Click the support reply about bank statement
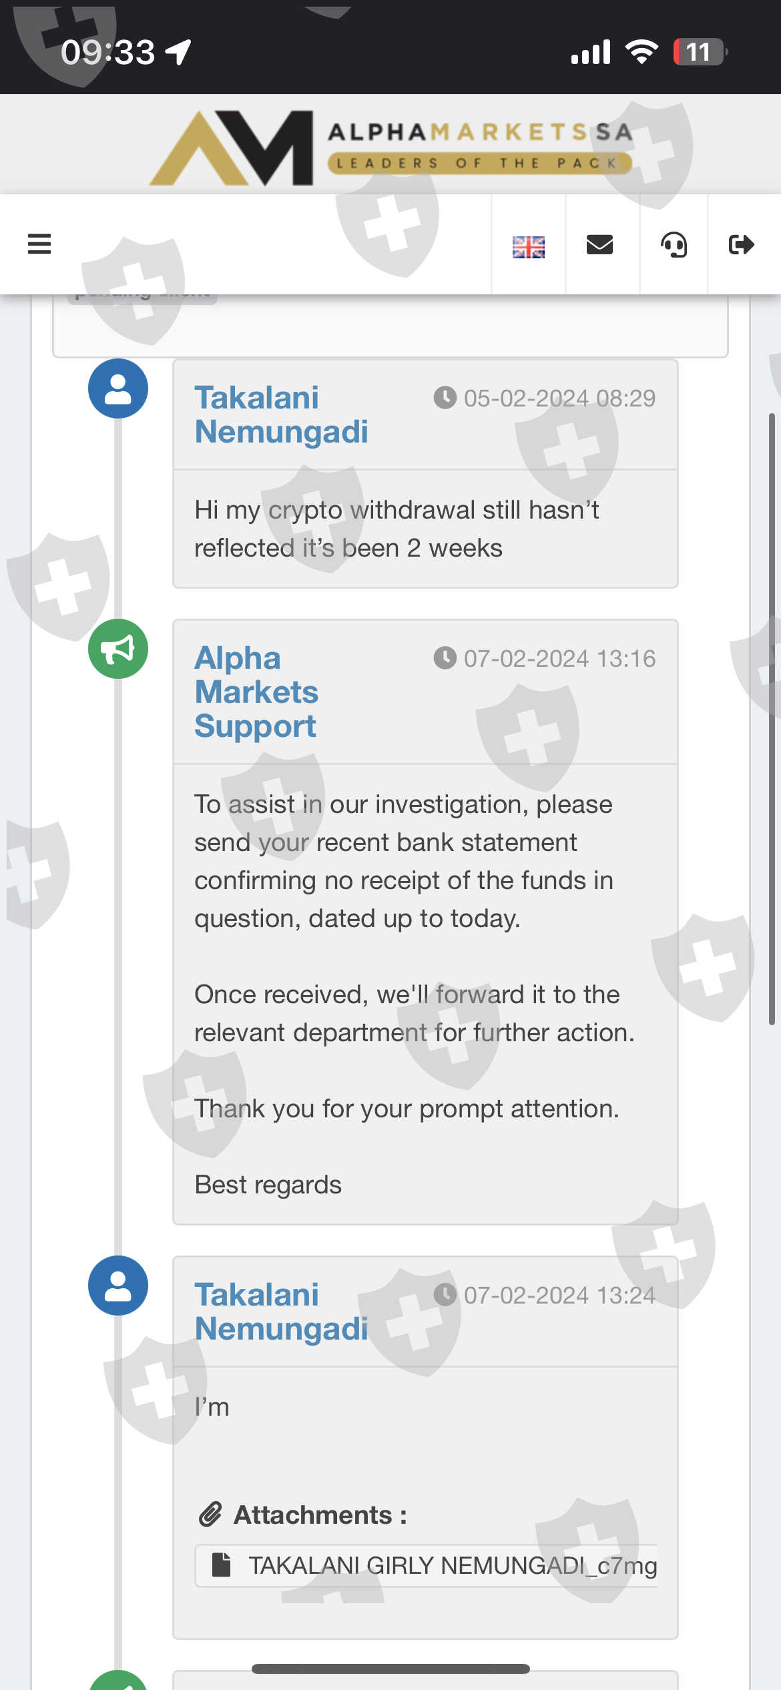Viewport: 781px width, 1690px height. tap(403, 861)
